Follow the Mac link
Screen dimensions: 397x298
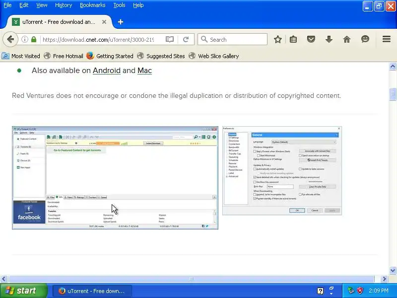click(x=144, y=71)
